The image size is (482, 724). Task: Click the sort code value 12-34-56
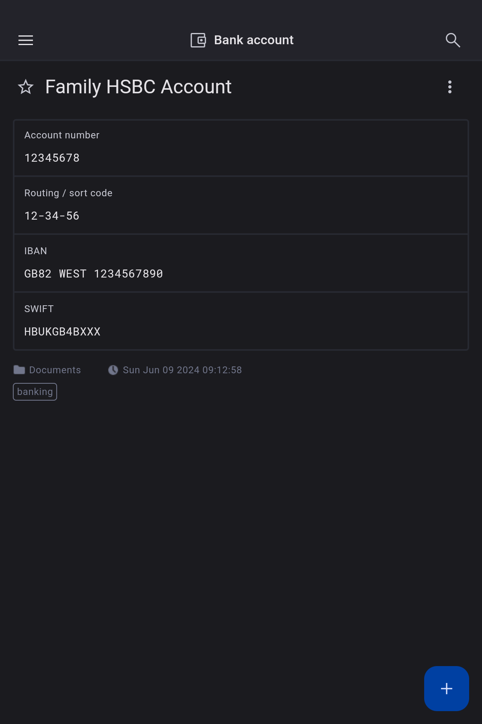click(x=52, y=216)
